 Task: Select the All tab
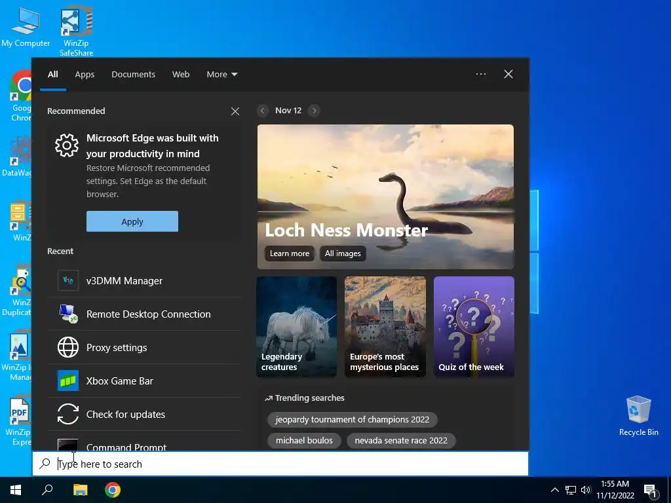(x=53, y=75)
